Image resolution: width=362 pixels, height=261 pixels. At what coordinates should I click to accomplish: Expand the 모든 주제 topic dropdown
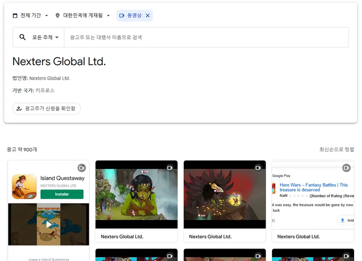tap(45, 37)
